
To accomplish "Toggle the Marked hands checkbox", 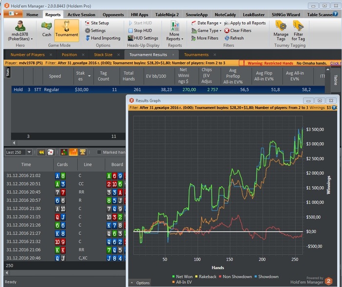I will (99, 152).
